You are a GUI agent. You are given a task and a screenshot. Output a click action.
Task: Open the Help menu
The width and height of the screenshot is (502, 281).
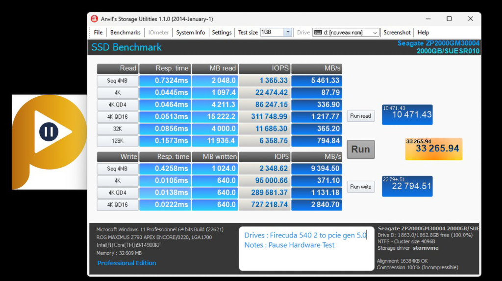[423, 32]
